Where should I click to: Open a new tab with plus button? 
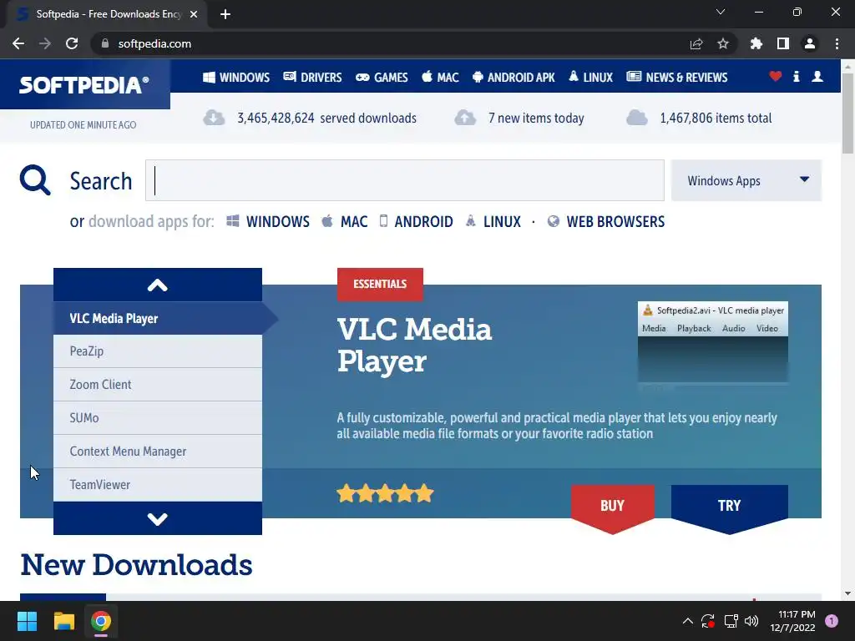(x=225, y=14)
